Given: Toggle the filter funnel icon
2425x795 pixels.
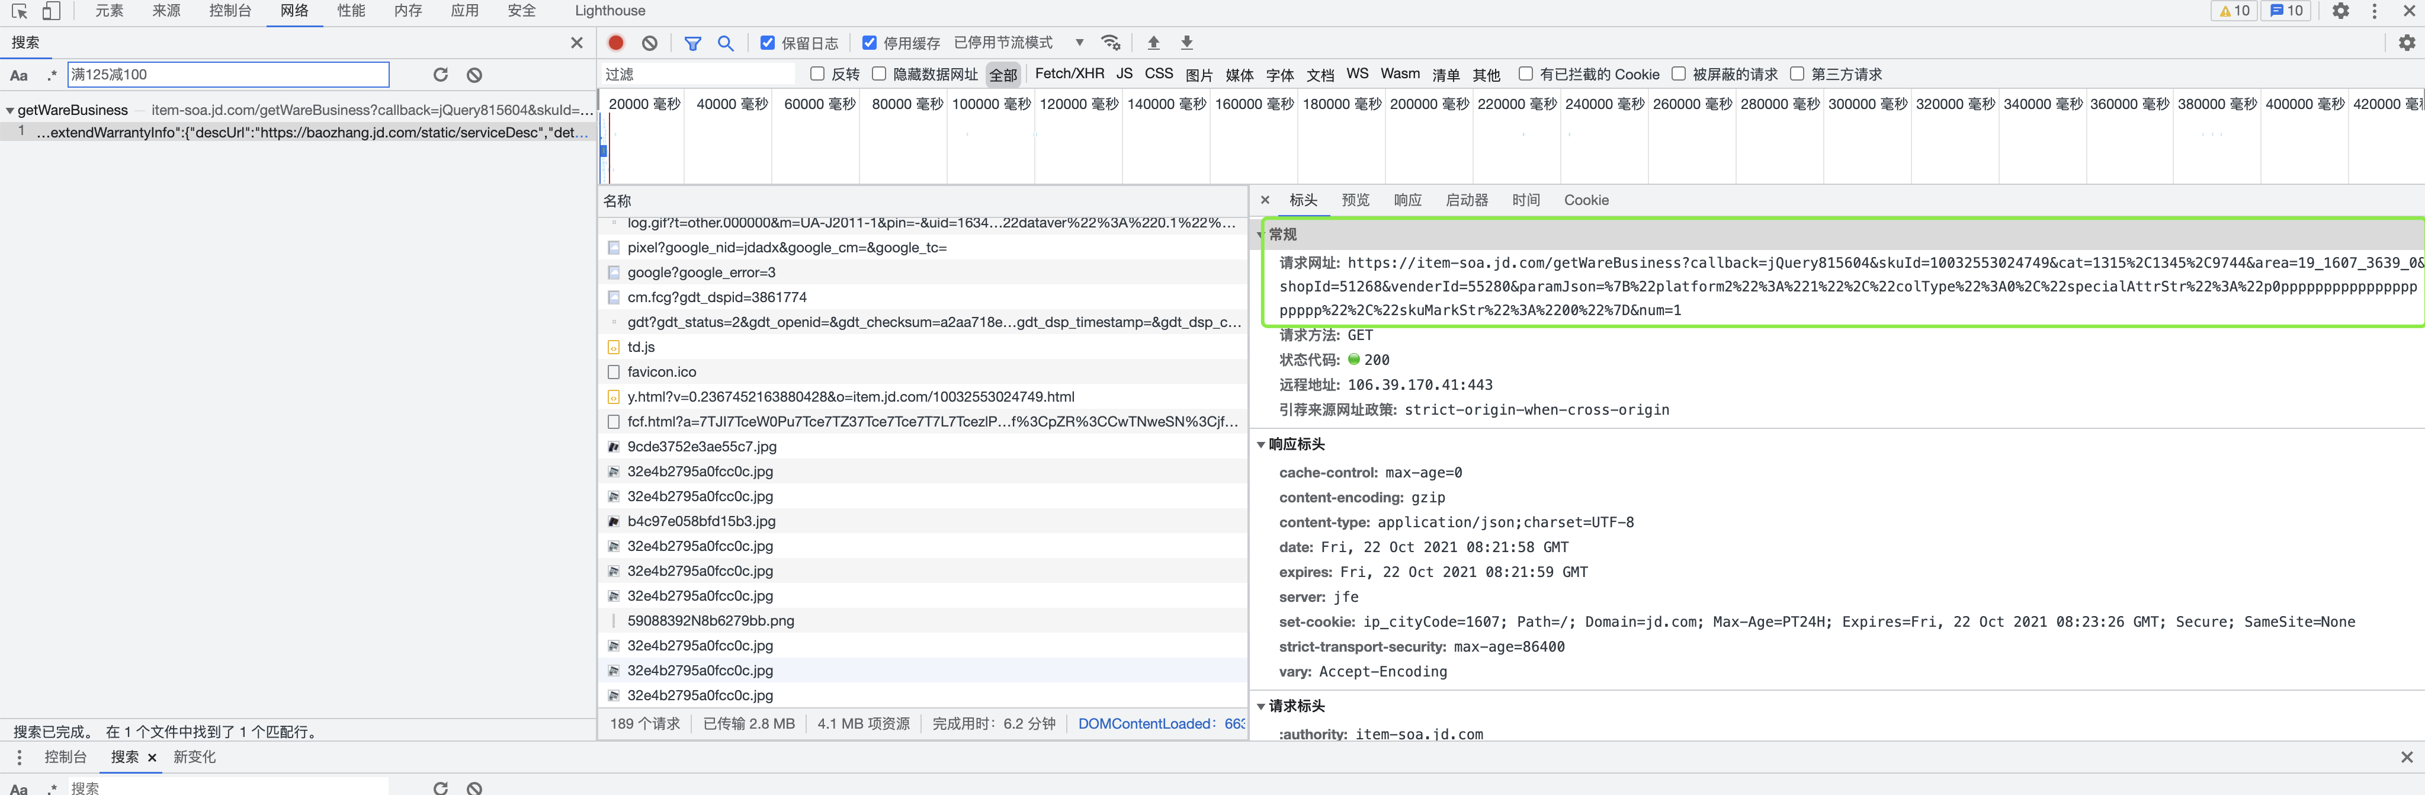Looking at the screenshot, I should (x=693, y=43).
